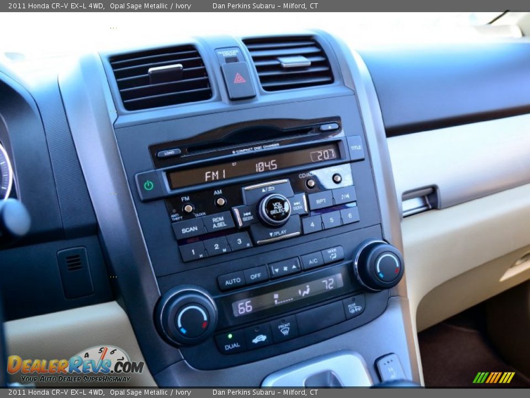Enable the air recirculation button
530x398 pixels.
pyautogui.click(x=259, y=338)
